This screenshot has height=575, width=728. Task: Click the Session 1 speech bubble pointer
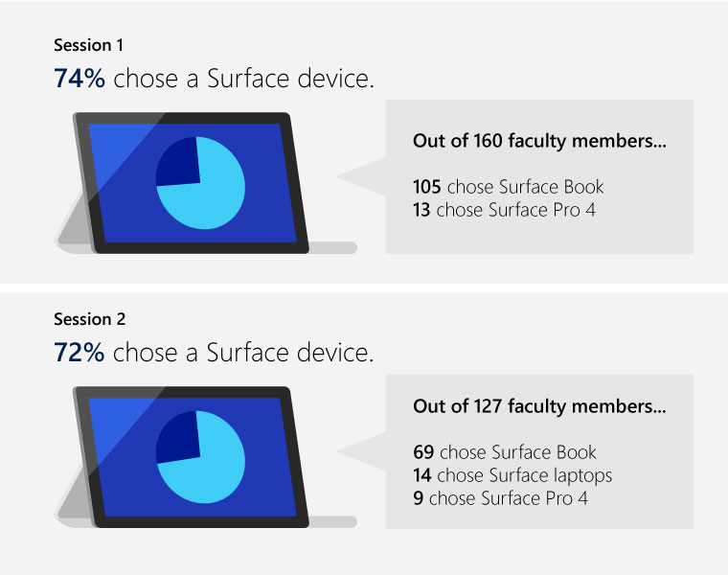362,176
